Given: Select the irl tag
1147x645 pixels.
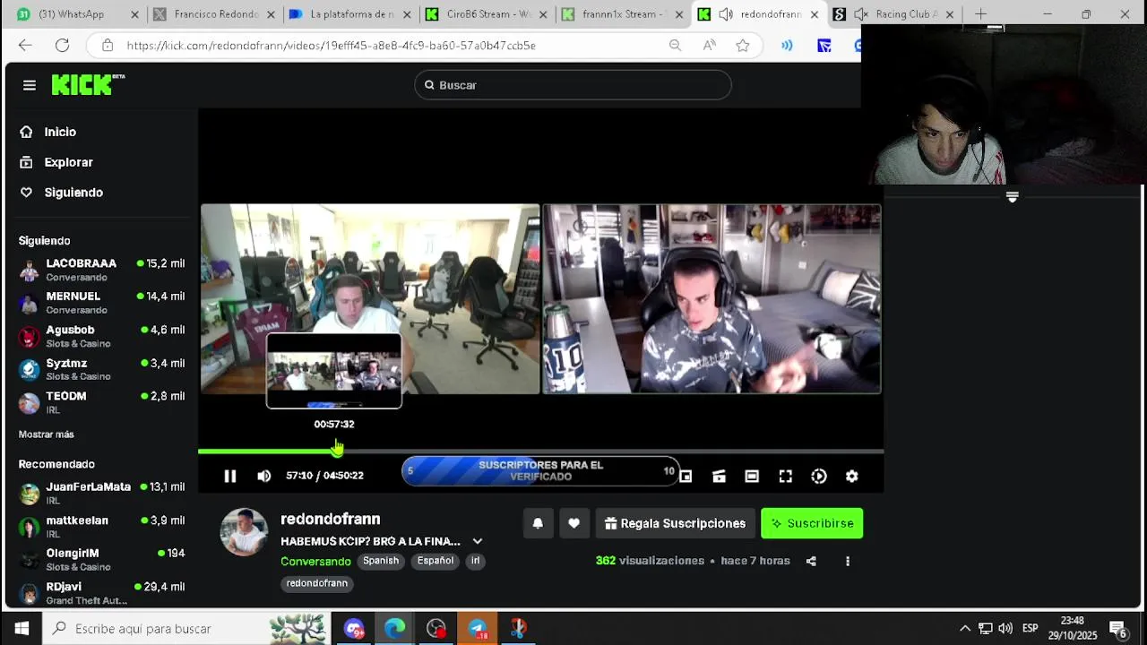Looking at the screenshot, I should tap(476, 561).
